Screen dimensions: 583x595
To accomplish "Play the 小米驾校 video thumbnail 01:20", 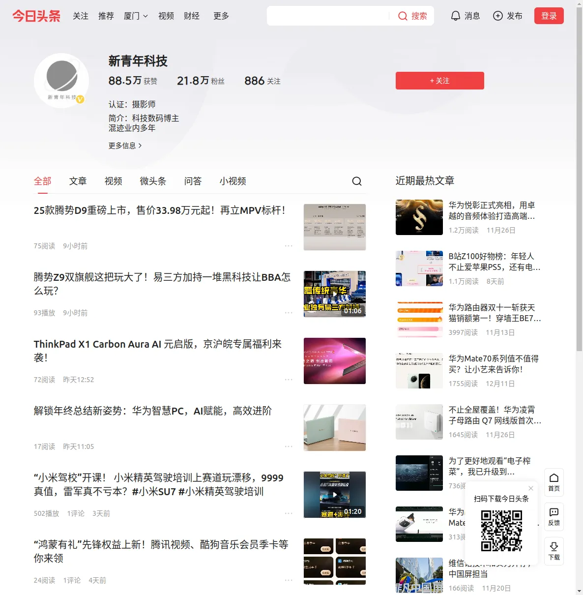I will (x=335, y=495).
